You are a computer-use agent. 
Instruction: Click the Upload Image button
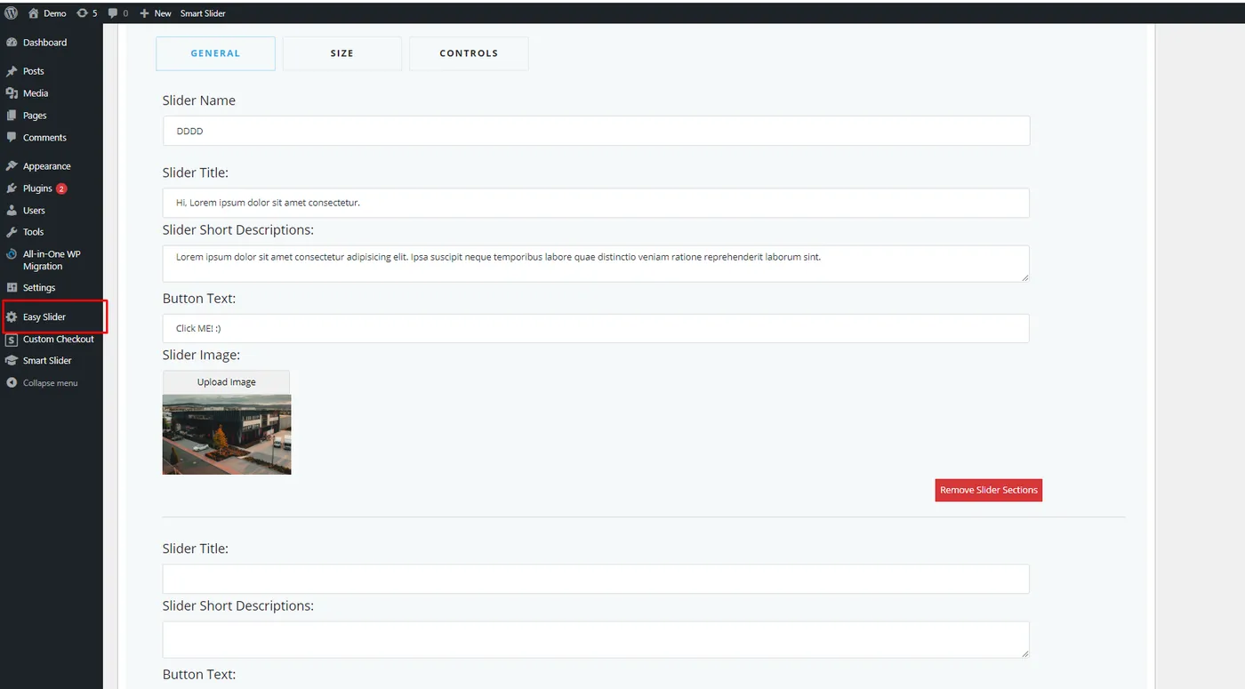(x=226, y=382)
